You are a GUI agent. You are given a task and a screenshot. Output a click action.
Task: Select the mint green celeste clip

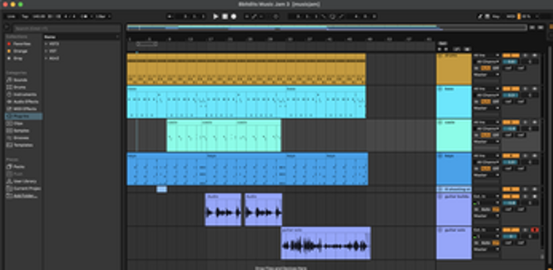pos(223,136)
